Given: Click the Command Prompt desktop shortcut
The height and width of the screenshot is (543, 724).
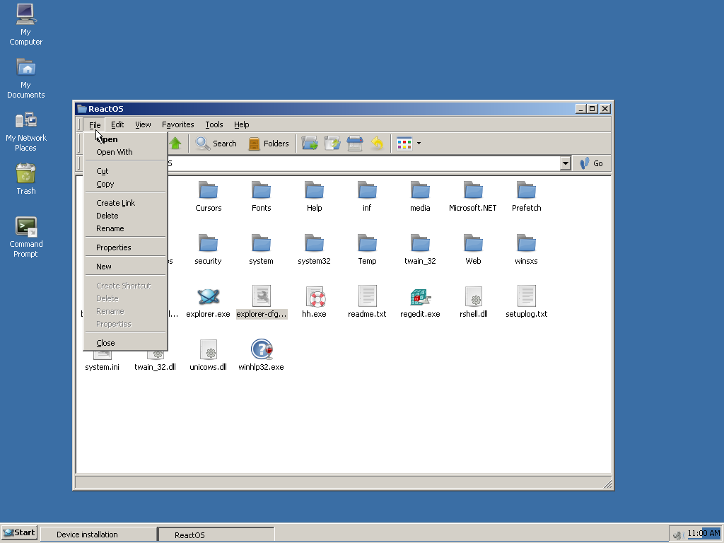Looking at the screenshot, I should click(x=26, y=238).
